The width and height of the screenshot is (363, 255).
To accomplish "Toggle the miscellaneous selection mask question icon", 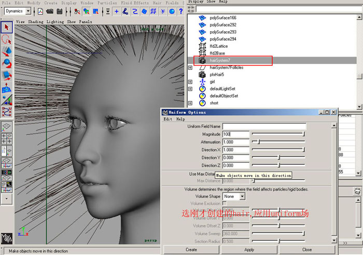I will pos(181,11).
